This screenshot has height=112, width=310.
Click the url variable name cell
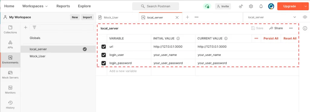[129, 47]
